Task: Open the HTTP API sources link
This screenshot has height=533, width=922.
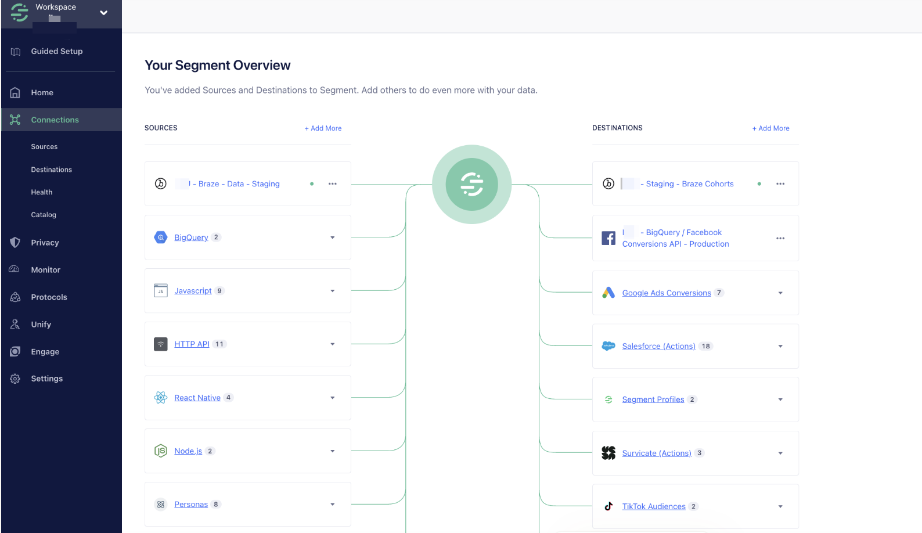Action: (192, 344)
